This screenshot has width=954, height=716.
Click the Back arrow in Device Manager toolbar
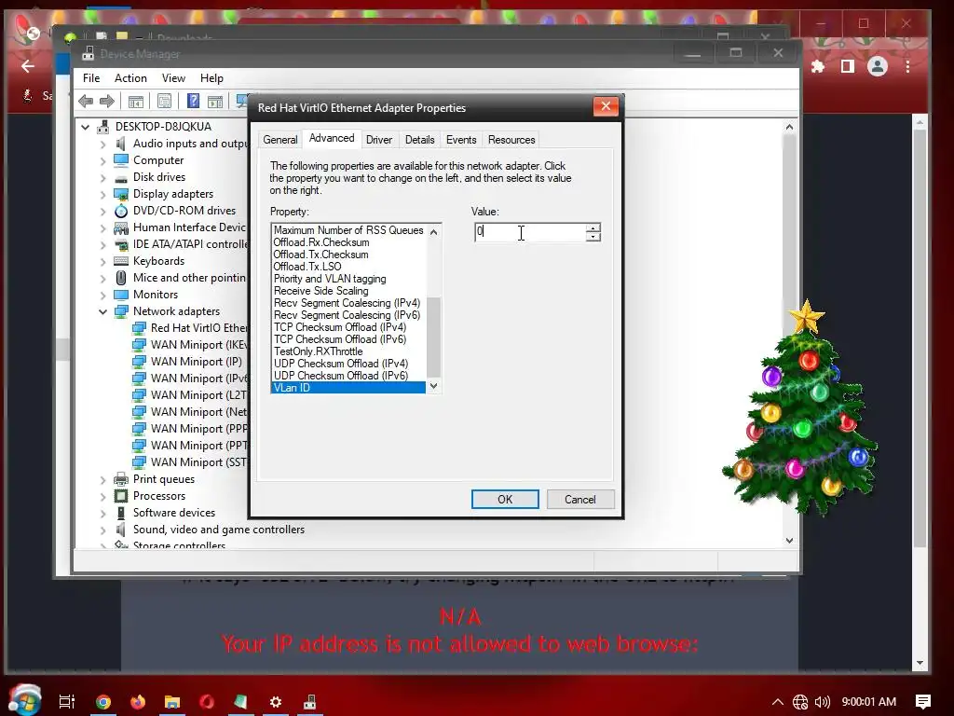[86, 101]
